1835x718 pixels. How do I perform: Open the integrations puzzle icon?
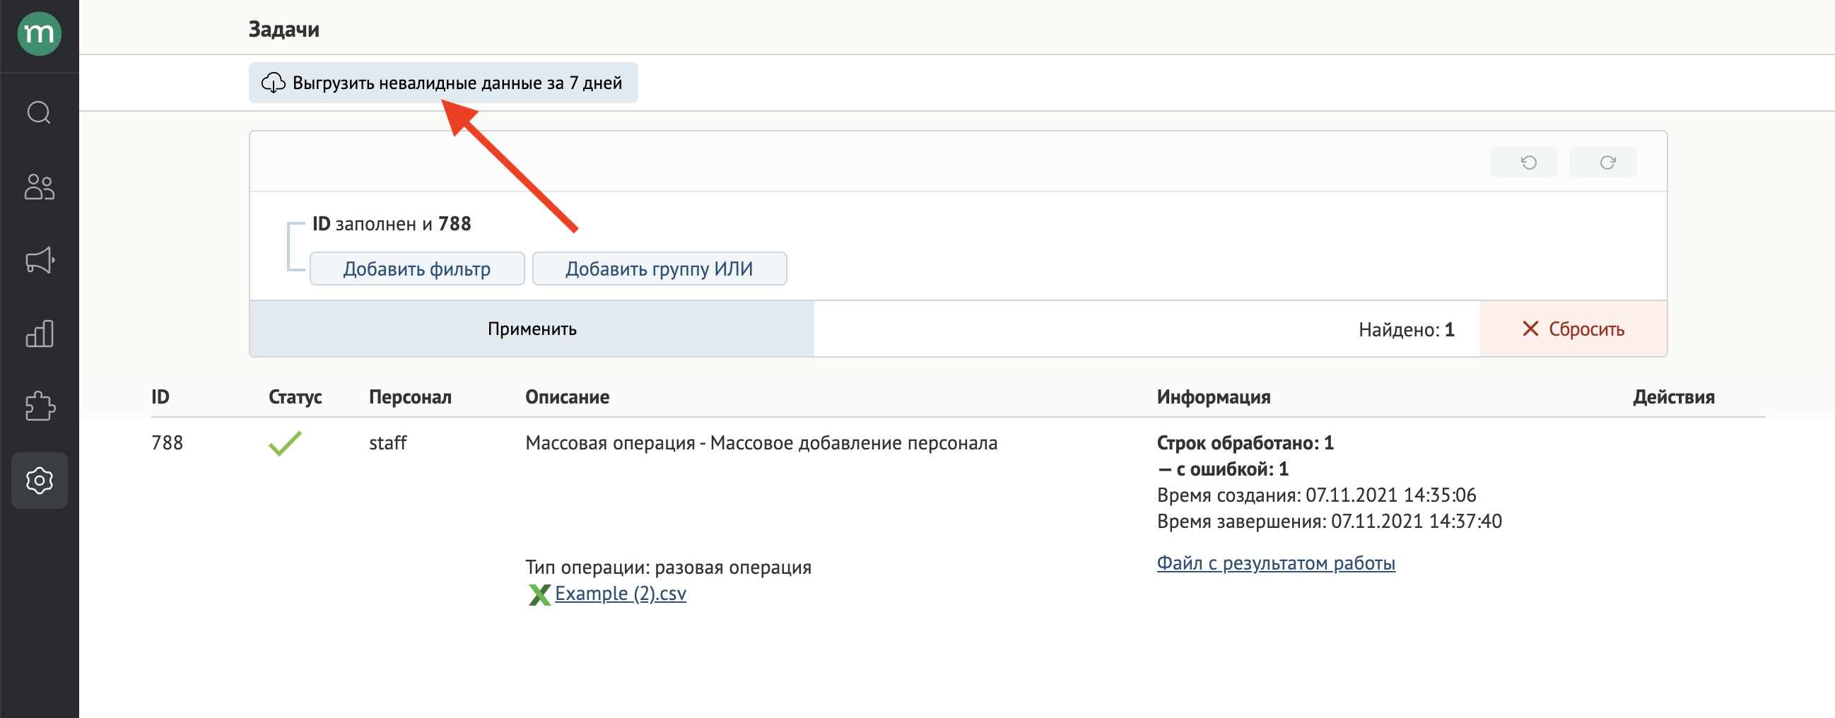[39, 407]
